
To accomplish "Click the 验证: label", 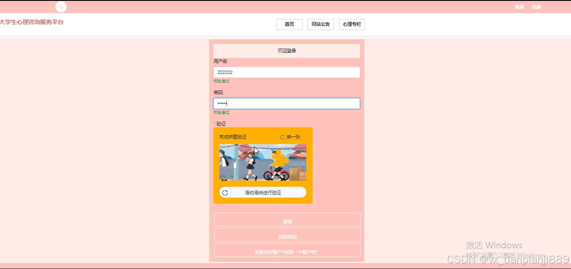I will pos(221,124).
